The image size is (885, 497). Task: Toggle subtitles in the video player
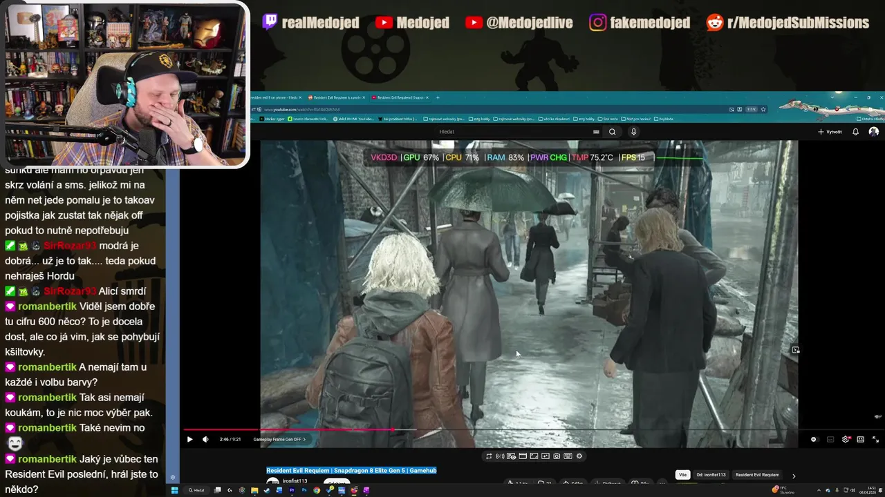coord(830,439)
